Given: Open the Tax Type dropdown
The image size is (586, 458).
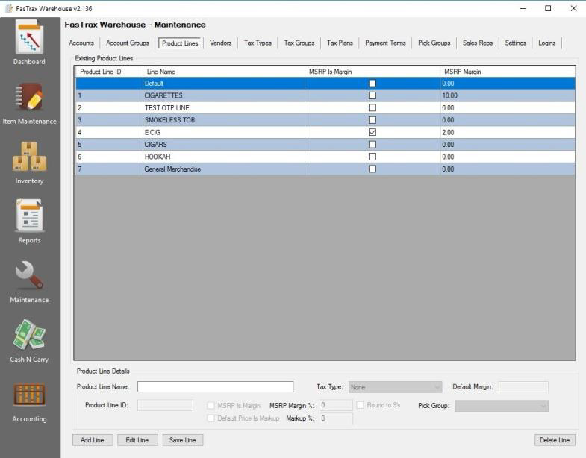Looking at the screenshot, I should pos(396,387).
